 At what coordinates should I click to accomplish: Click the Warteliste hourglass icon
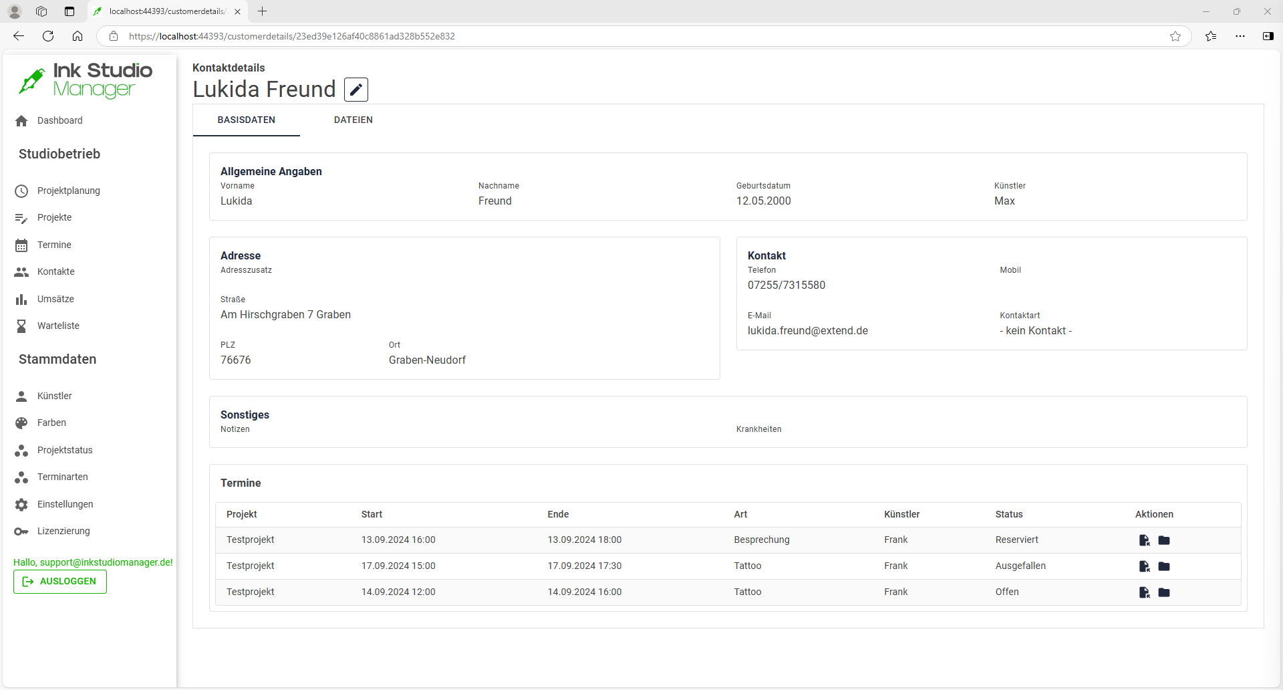[21, 326]
